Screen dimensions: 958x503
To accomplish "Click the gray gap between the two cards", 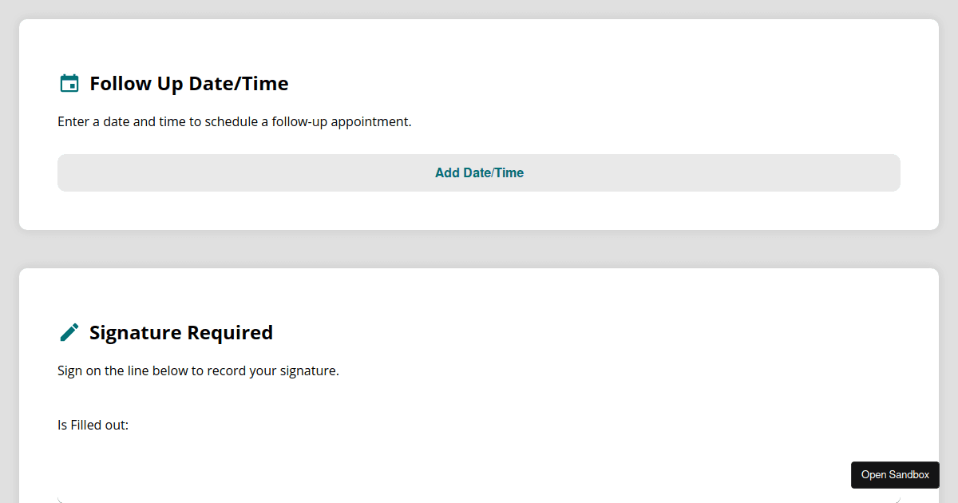I will tap(479, 249).
